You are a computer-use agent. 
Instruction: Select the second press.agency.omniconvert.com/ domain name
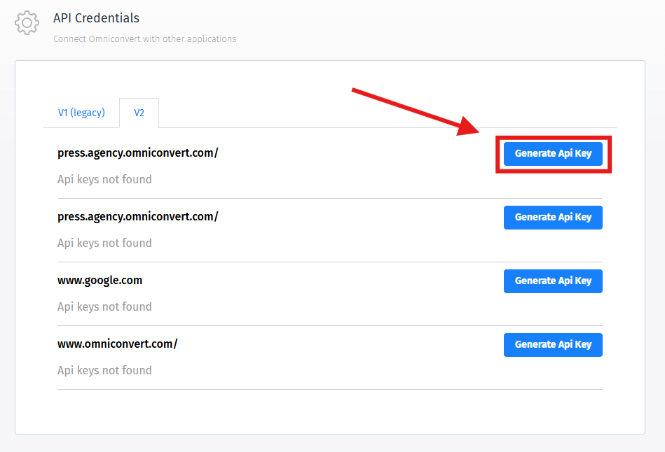[x=137, y=216]
